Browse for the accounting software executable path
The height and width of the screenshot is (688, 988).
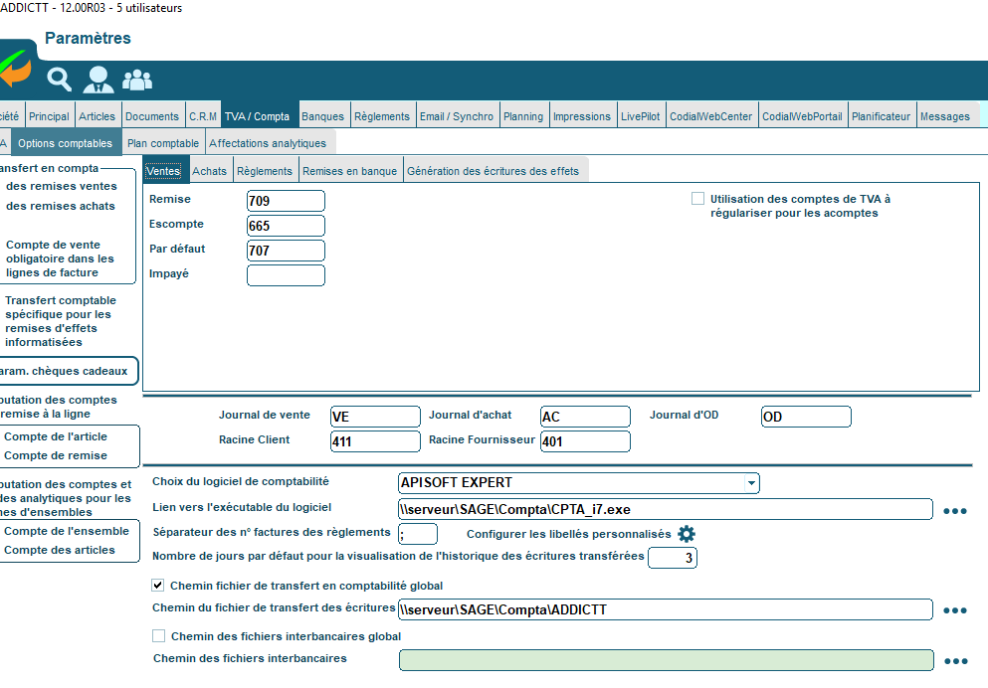pos(954,511)
